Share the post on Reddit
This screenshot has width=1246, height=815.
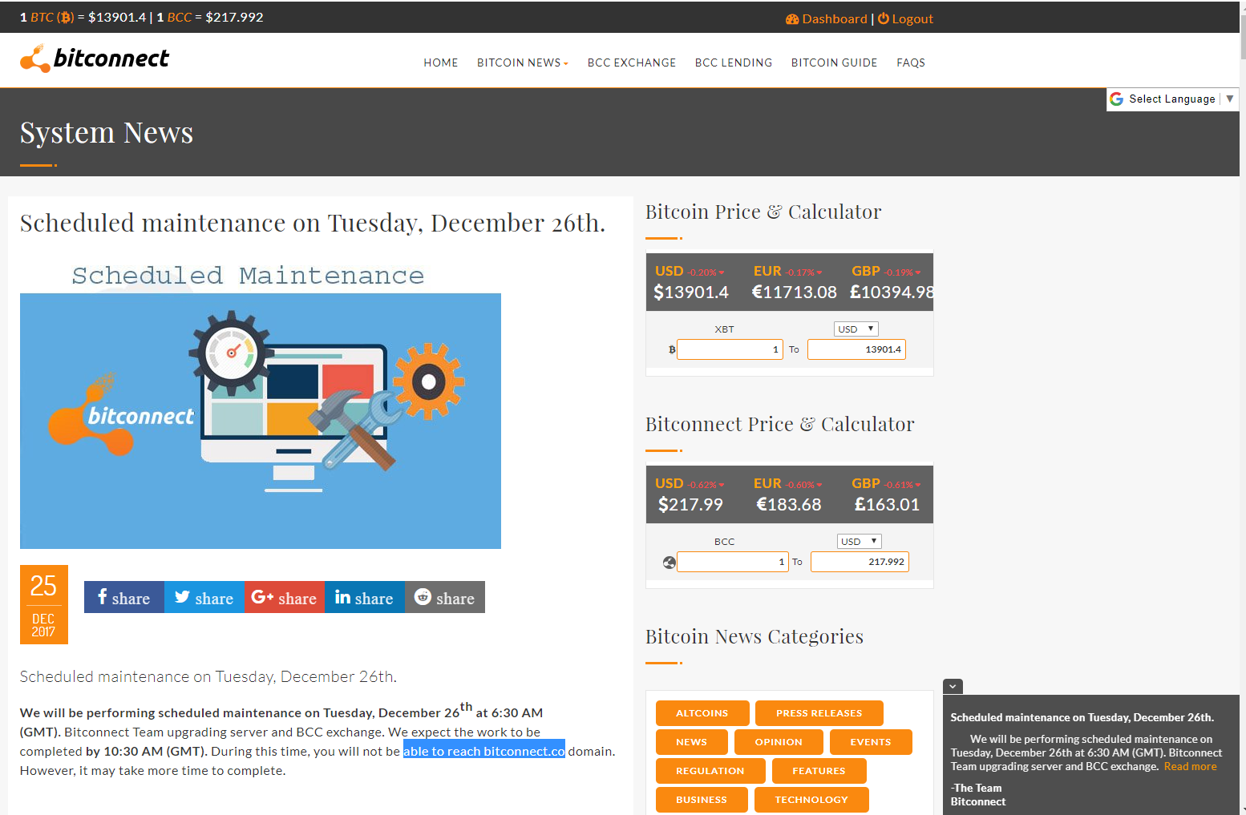(x=445, y=597)
